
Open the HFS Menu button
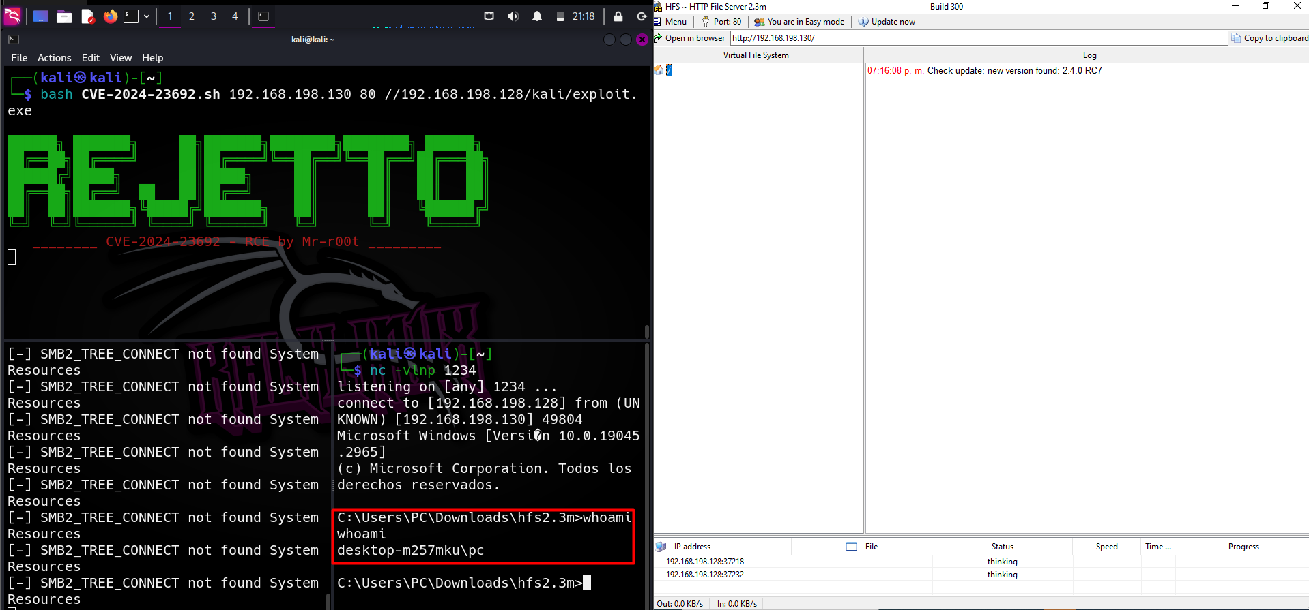[671, 22]
